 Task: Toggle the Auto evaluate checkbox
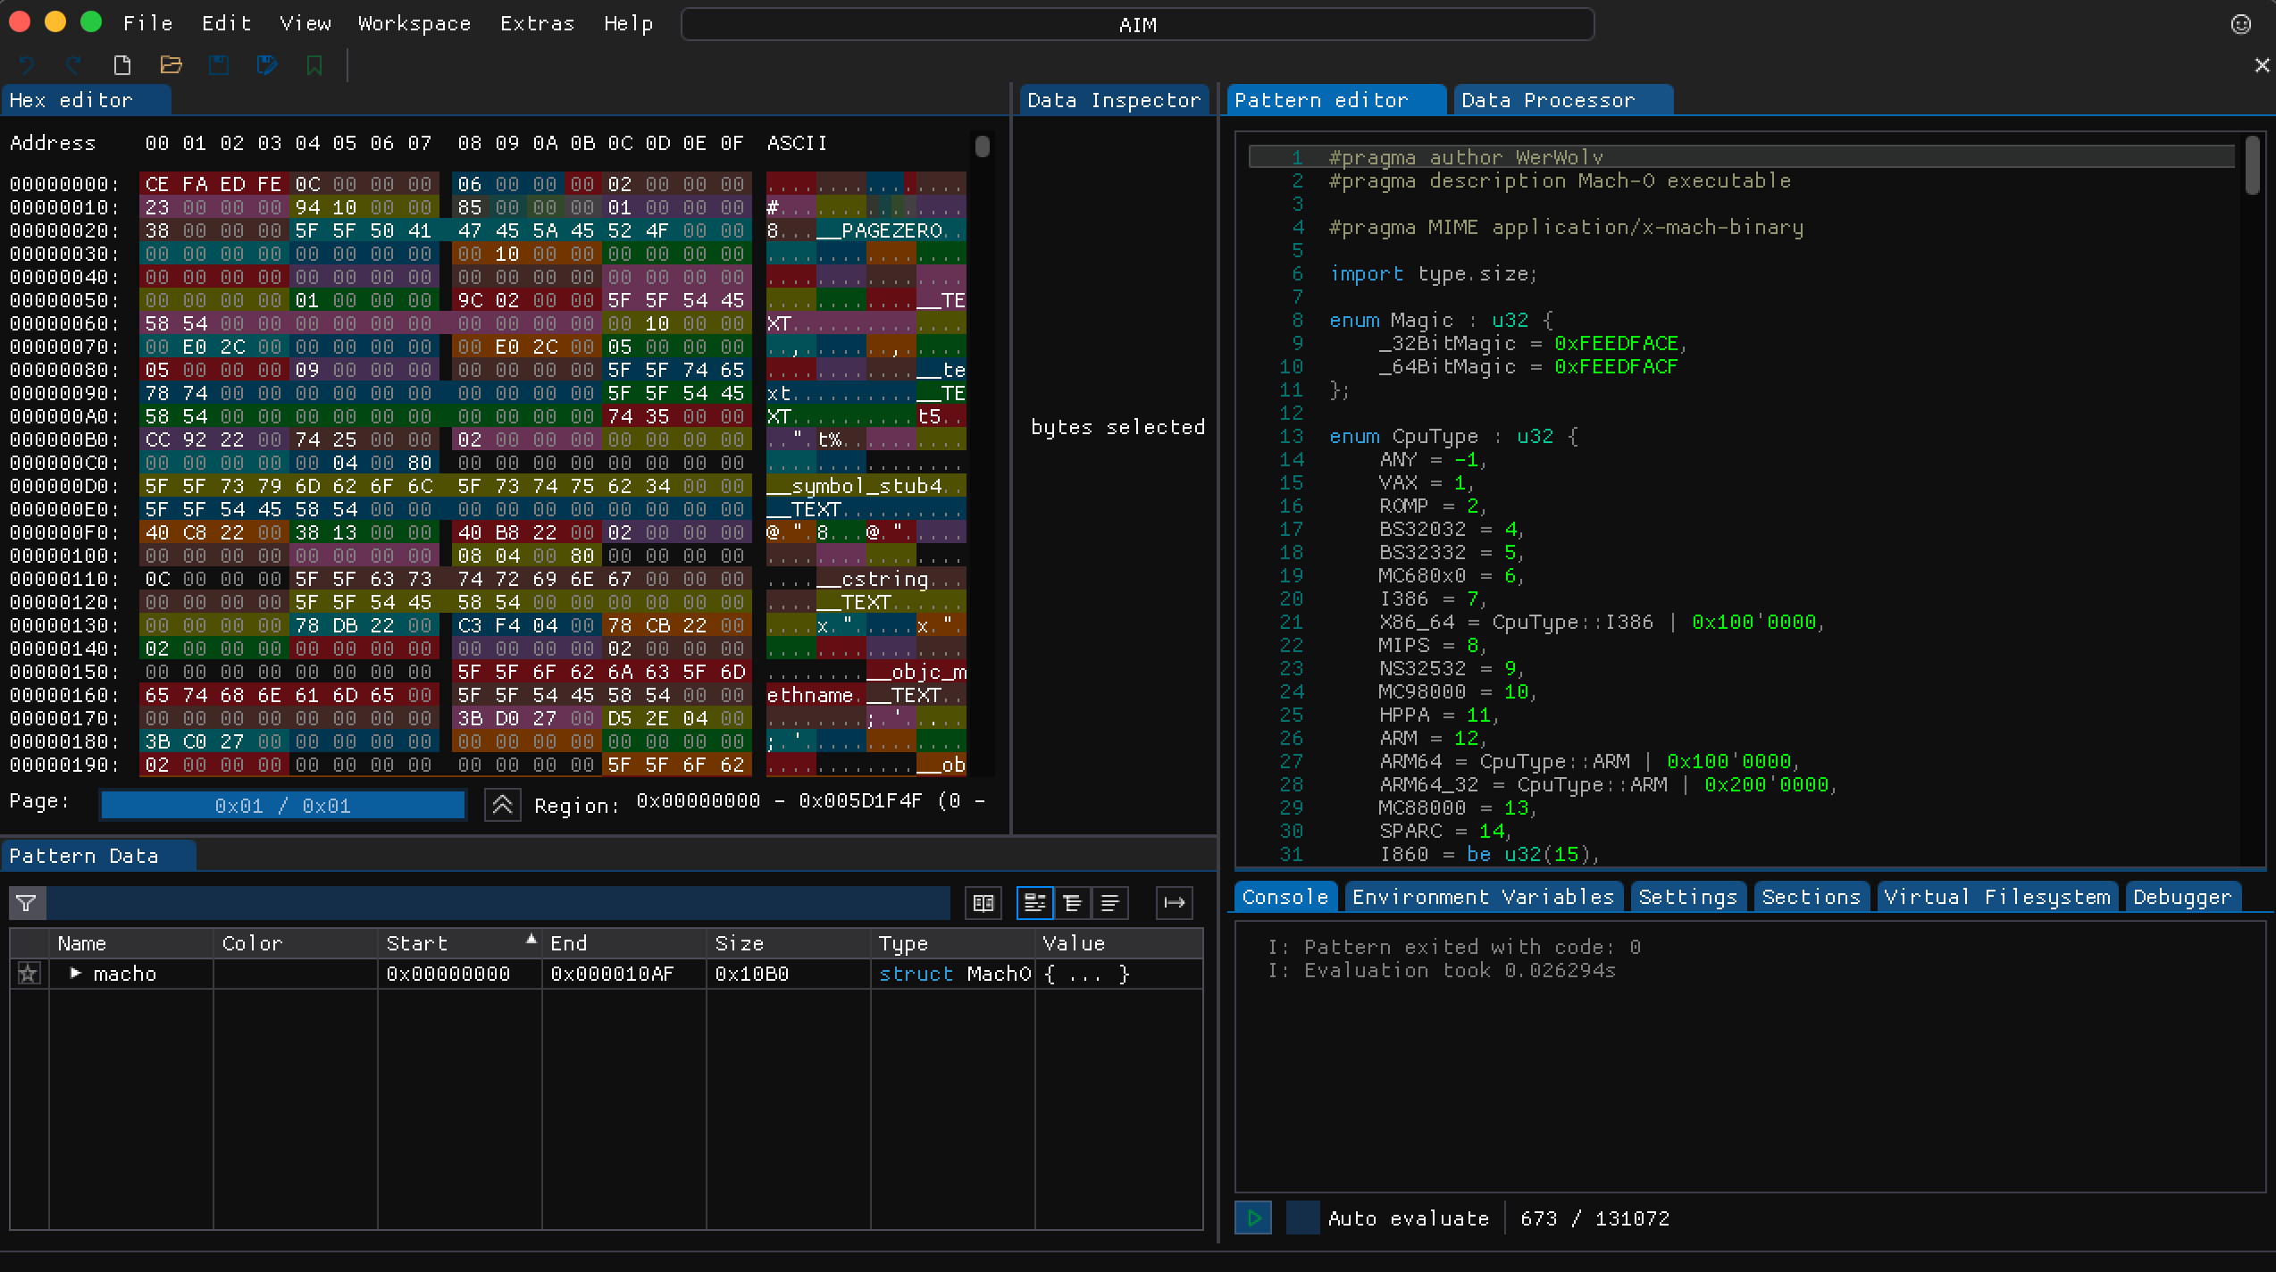[x=1302, y=1218]
